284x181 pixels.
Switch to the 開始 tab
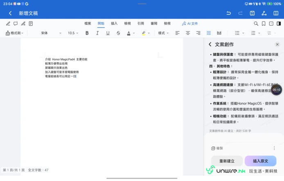click(x=101, y=24)
